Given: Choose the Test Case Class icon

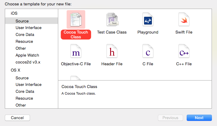Looking at the screenshot, I should pos(113,19).
